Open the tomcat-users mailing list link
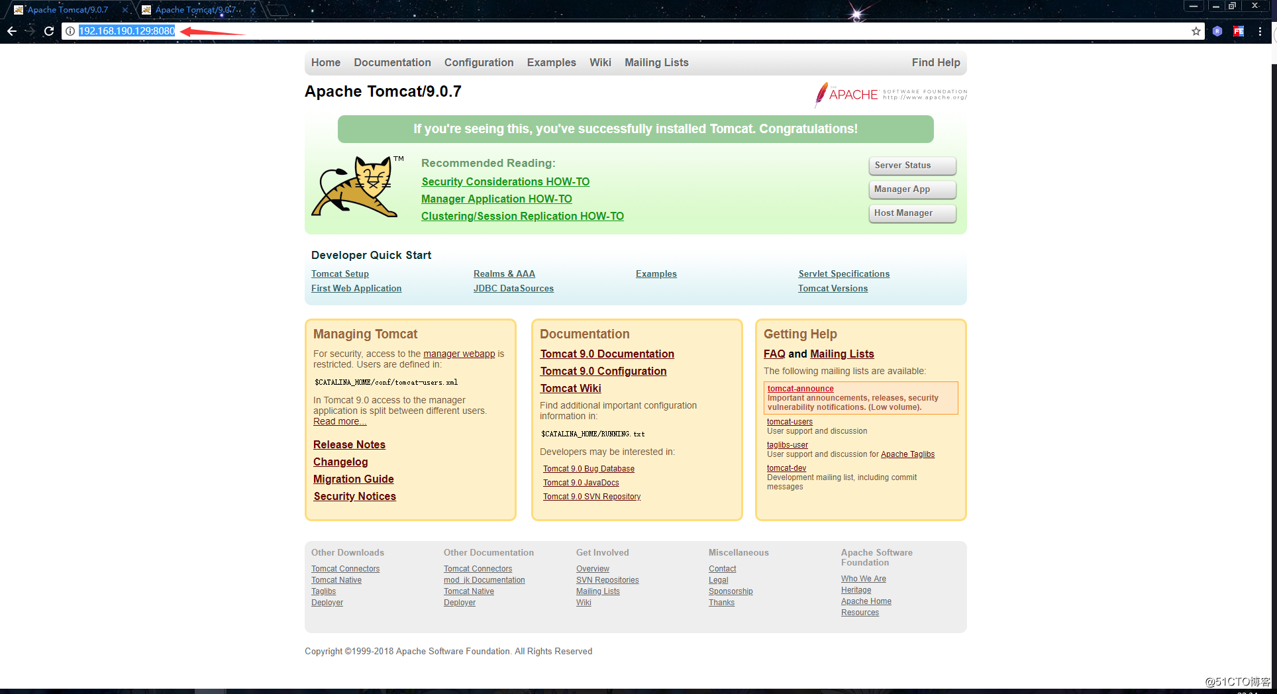Image resolution: width=1277 pixels, height=694 pixels. 790,422
